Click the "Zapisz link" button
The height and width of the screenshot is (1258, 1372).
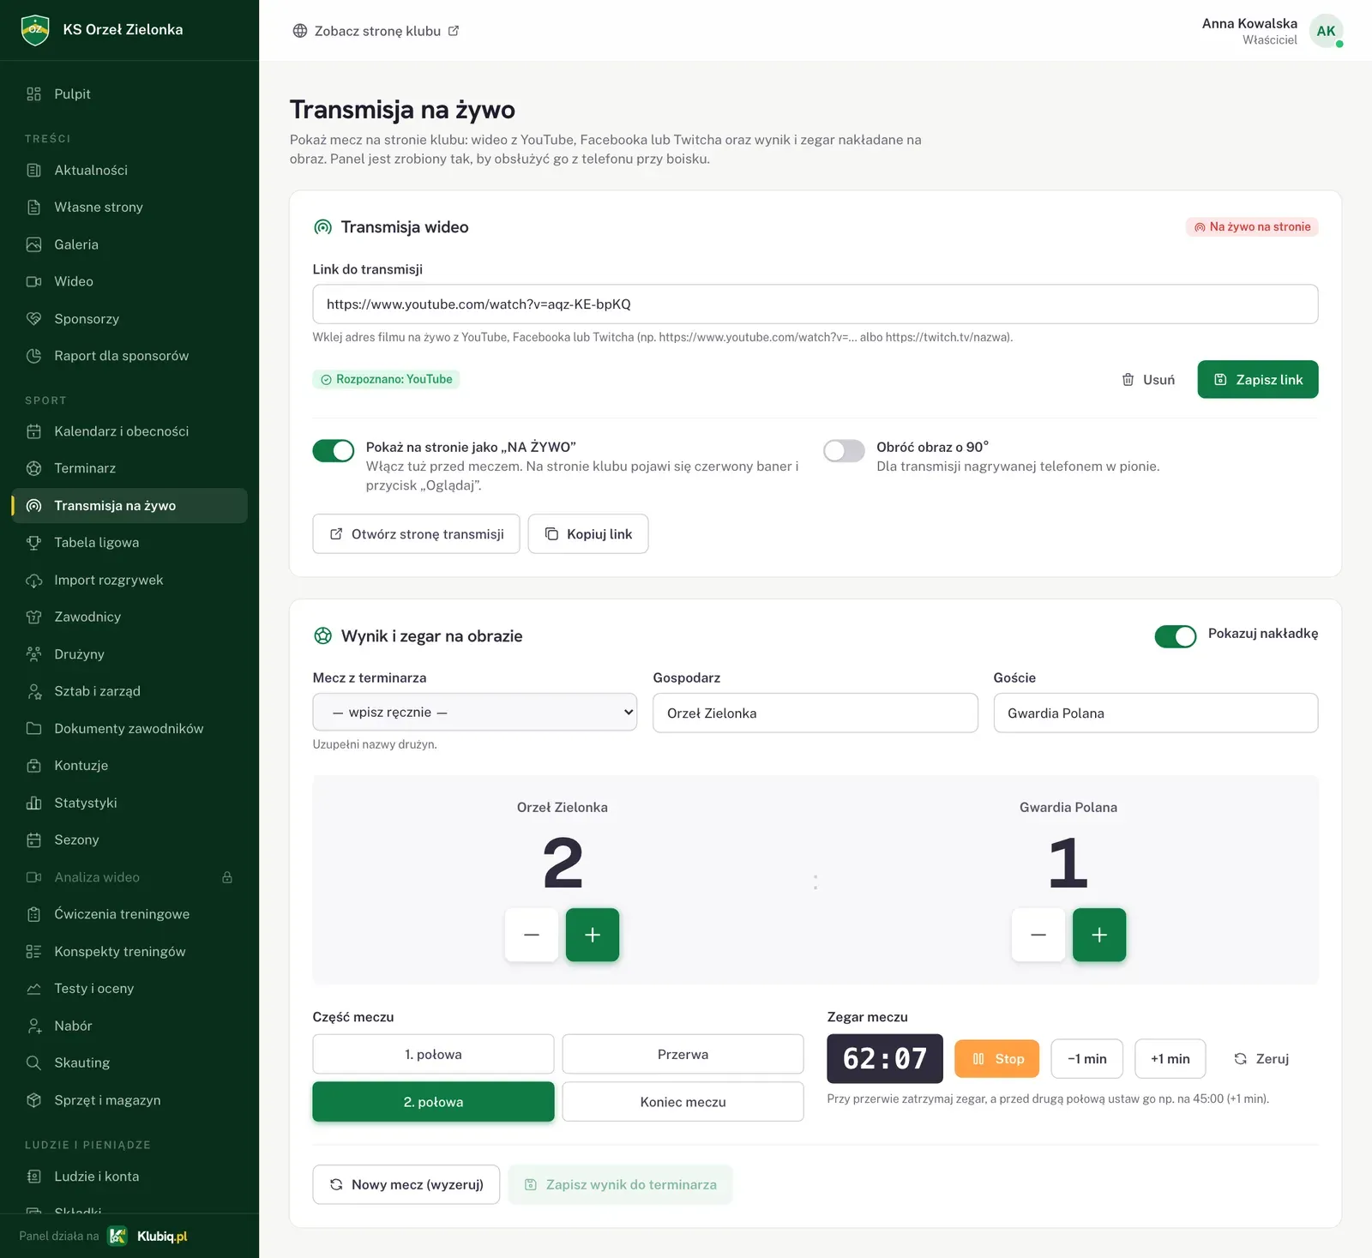click(1258, 380)
